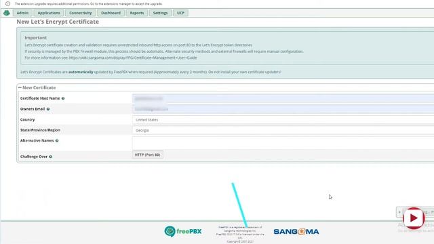Click the Owners Email input field
Viewport: 434px width, 244px height.
(x=283, y=109)
